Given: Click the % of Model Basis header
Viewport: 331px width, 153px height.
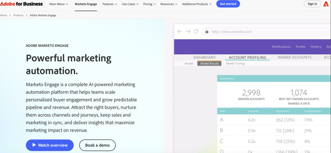Looking at the screenshot, I should coord(313,111).
